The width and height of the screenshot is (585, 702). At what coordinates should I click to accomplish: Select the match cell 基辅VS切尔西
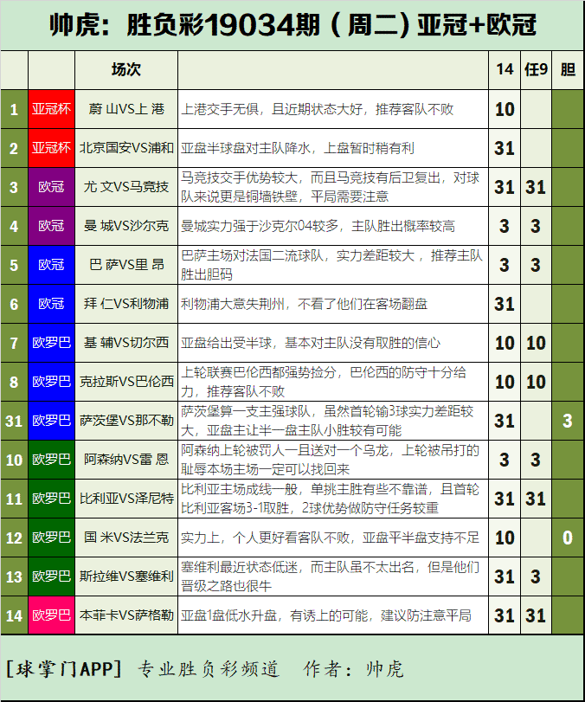(x=126, y=343)
